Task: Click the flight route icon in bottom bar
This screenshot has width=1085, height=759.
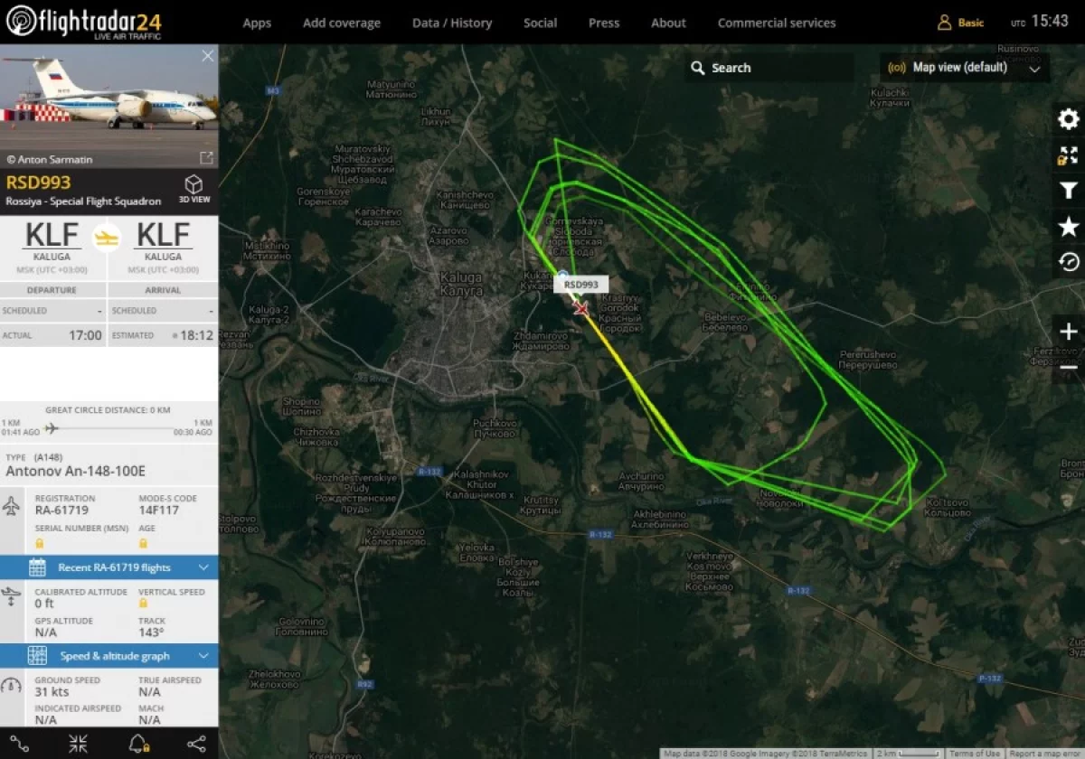Action: 19,744
